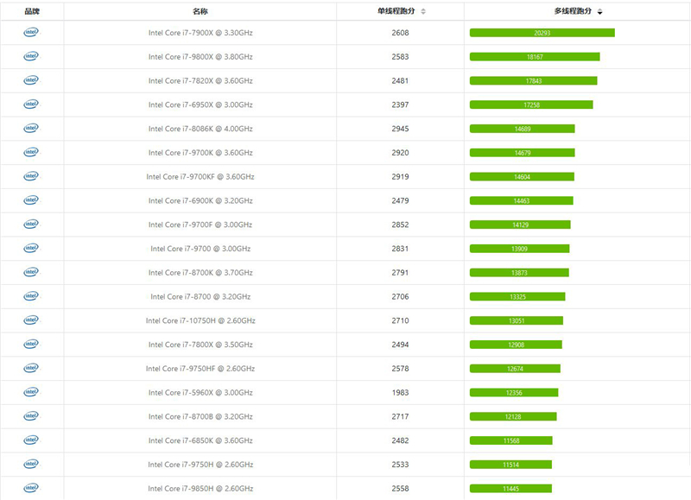Click the Intel logo in the i7-6950X row

[31, 104]
